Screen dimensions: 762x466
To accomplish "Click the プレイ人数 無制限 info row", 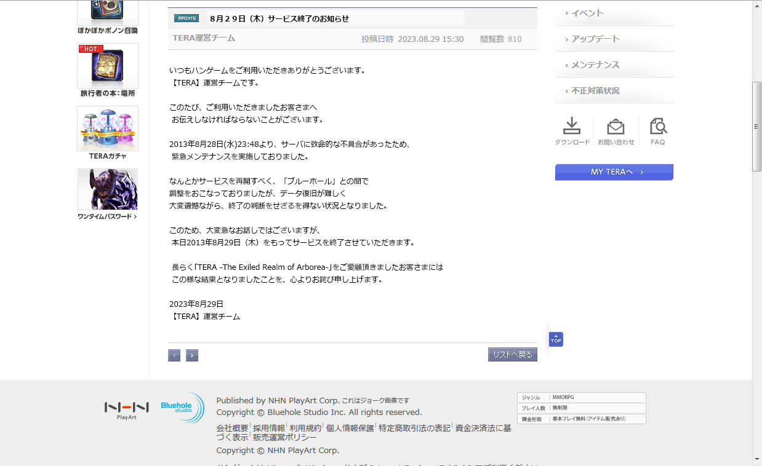I will pos(582,408).
